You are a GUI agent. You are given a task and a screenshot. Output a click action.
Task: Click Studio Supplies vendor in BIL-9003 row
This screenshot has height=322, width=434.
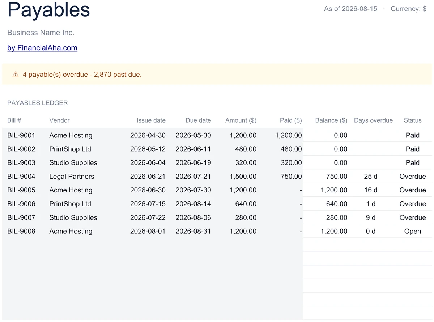coord(73,163)
